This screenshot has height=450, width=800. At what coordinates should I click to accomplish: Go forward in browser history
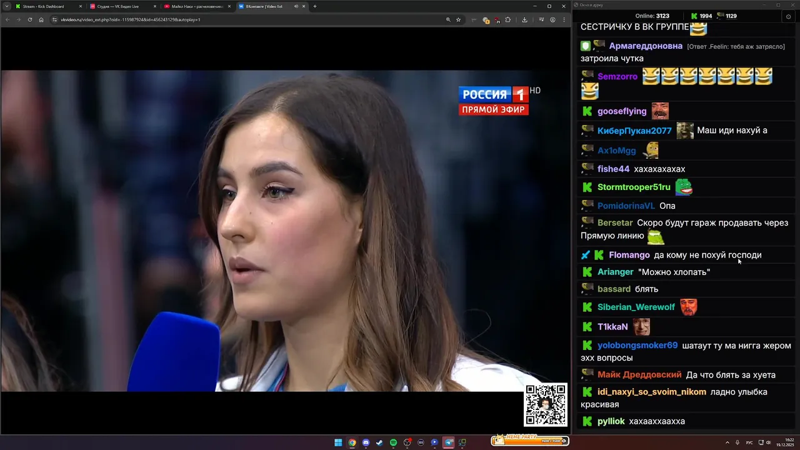pyautogui.click(x=19, y=19)
